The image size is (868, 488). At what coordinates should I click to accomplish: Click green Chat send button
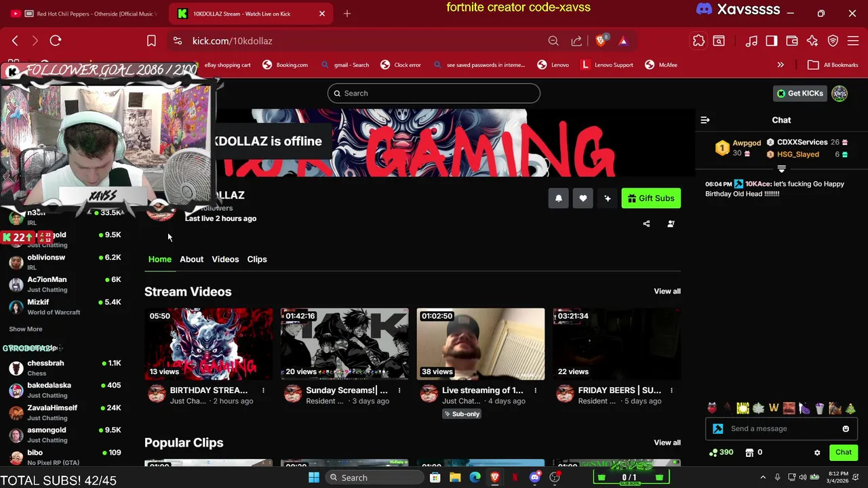click(x=844, y=452)
